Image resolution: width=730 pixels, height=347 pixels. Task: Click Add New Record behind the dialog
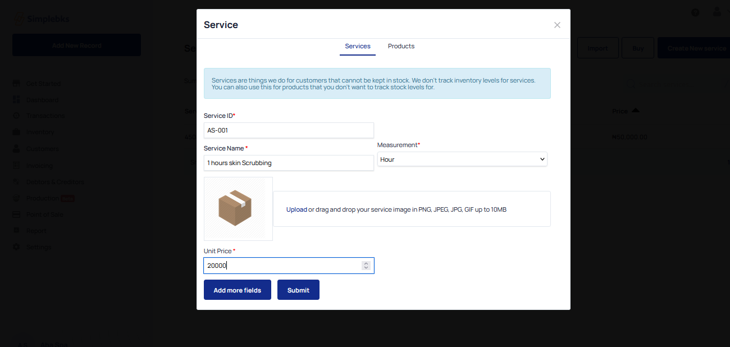point(77,45)
